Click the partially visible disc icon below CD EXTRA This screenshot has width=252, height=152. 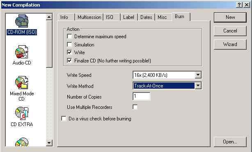click(x=22, y=142)
